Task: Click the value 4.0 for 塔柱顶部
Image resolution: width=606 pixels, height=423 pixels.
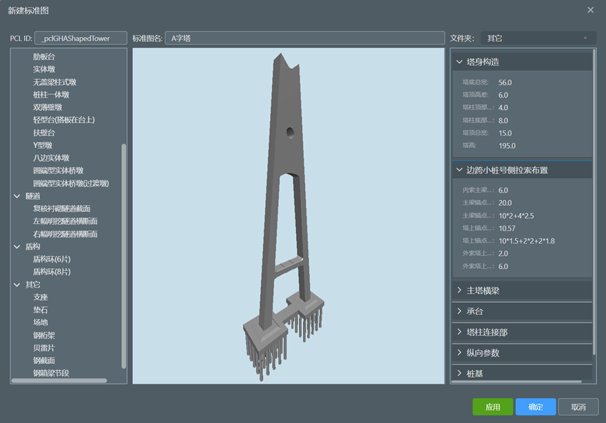Action: point(503,108)
